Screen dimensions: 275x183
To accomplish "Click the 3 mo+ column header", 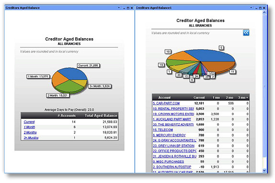I will tap(243, 97).
